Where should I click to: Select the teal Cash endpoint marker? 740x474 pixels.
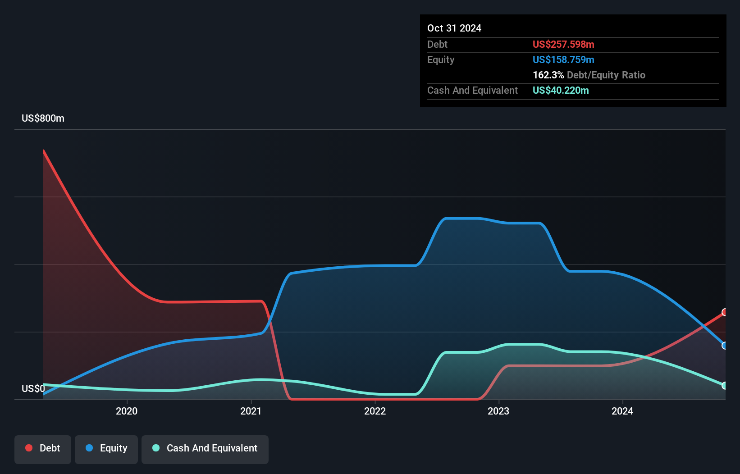point(725,386)
